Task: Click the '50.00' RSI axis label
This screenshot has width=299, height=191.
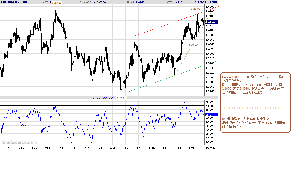Action: point(209,122)
